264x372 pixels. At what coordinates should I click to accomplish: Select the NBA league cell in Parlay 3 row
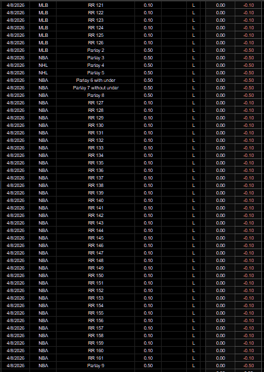pos(43,58)
